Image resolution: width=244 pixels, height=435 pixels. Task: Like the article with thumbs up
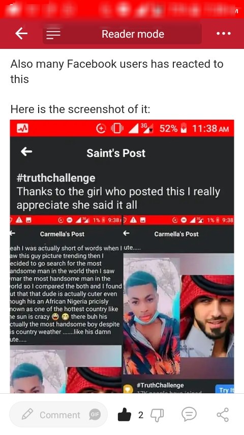click(125, 415)
